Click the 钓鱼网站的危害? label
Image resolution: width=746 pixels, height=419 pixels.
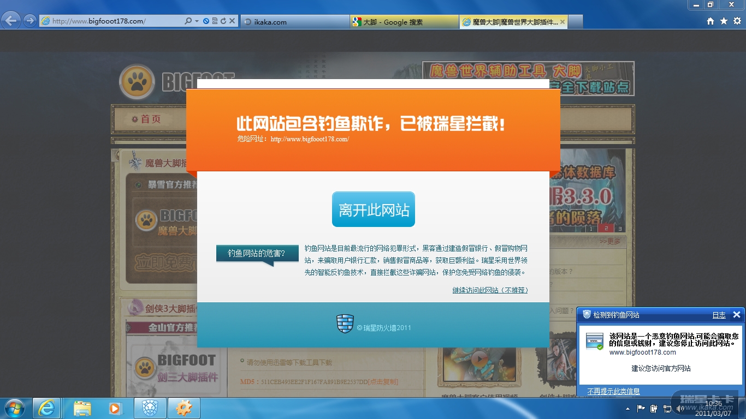tap(257, 253)
